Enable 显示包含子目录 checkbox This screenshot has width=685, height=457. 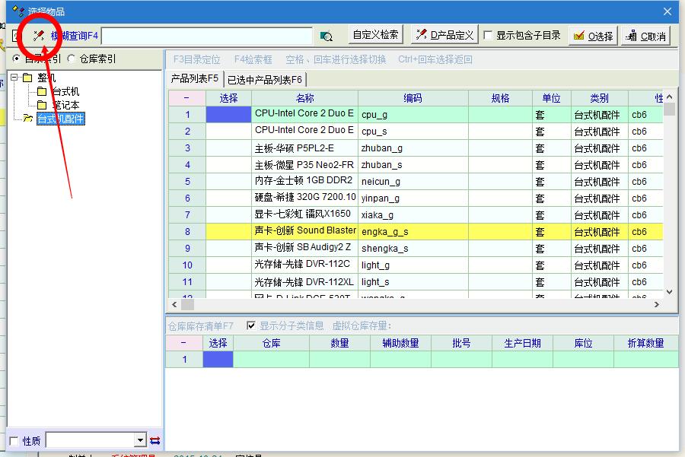(489, 36)
